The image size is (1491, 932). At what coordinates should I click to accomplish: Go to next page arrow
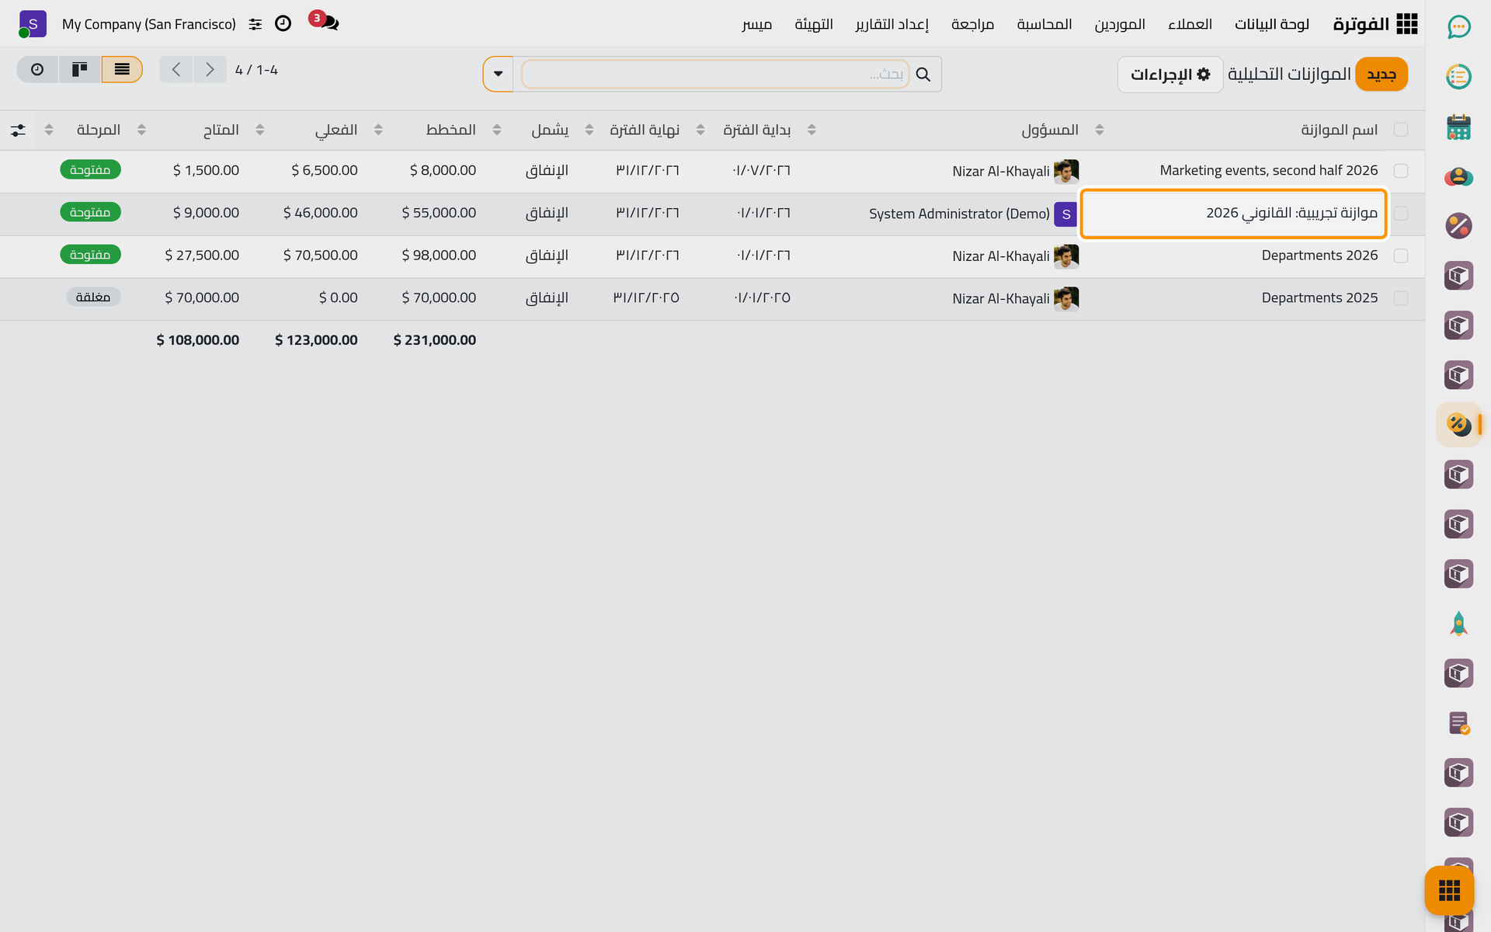[210, 69]
